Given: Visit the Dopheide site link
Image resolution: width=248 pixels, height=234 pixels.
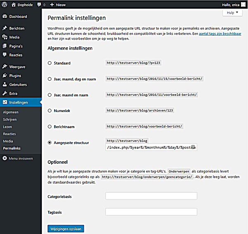Looking at the screenshot, I should point(22,5).
